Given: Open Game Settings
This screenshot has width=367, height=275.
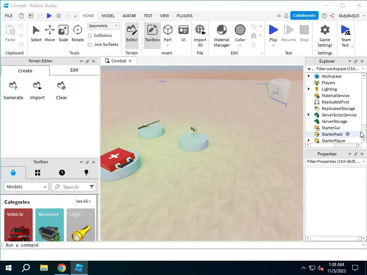Looking at the screenshot, I should point(325,36).
